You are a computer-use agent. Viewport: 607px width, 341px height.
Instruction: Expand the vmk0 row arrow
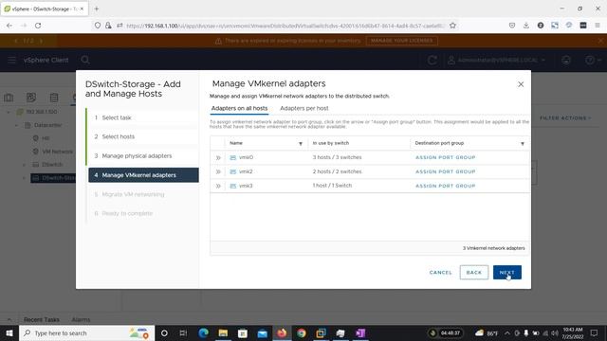coord(218,158)
